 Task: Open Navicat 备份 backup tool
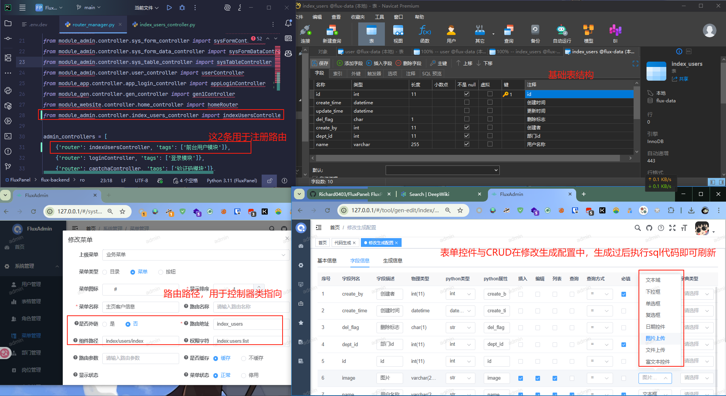click(x=535, y=34)
